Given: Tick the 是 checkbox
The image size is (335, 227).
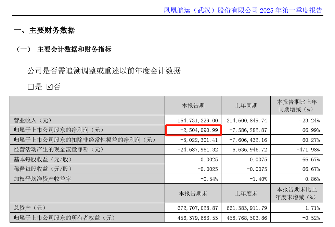Looking at the screenshot, I should point(31,87).
